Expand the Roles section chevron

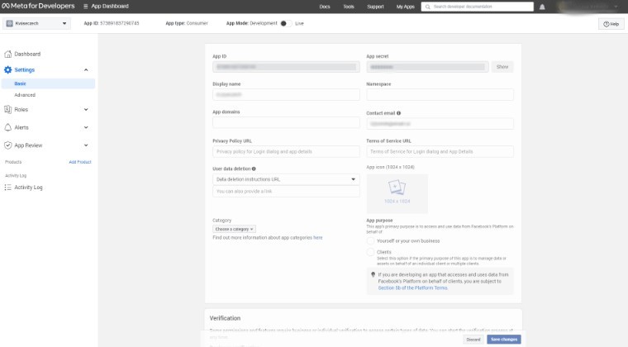click(x=86, y=110)
